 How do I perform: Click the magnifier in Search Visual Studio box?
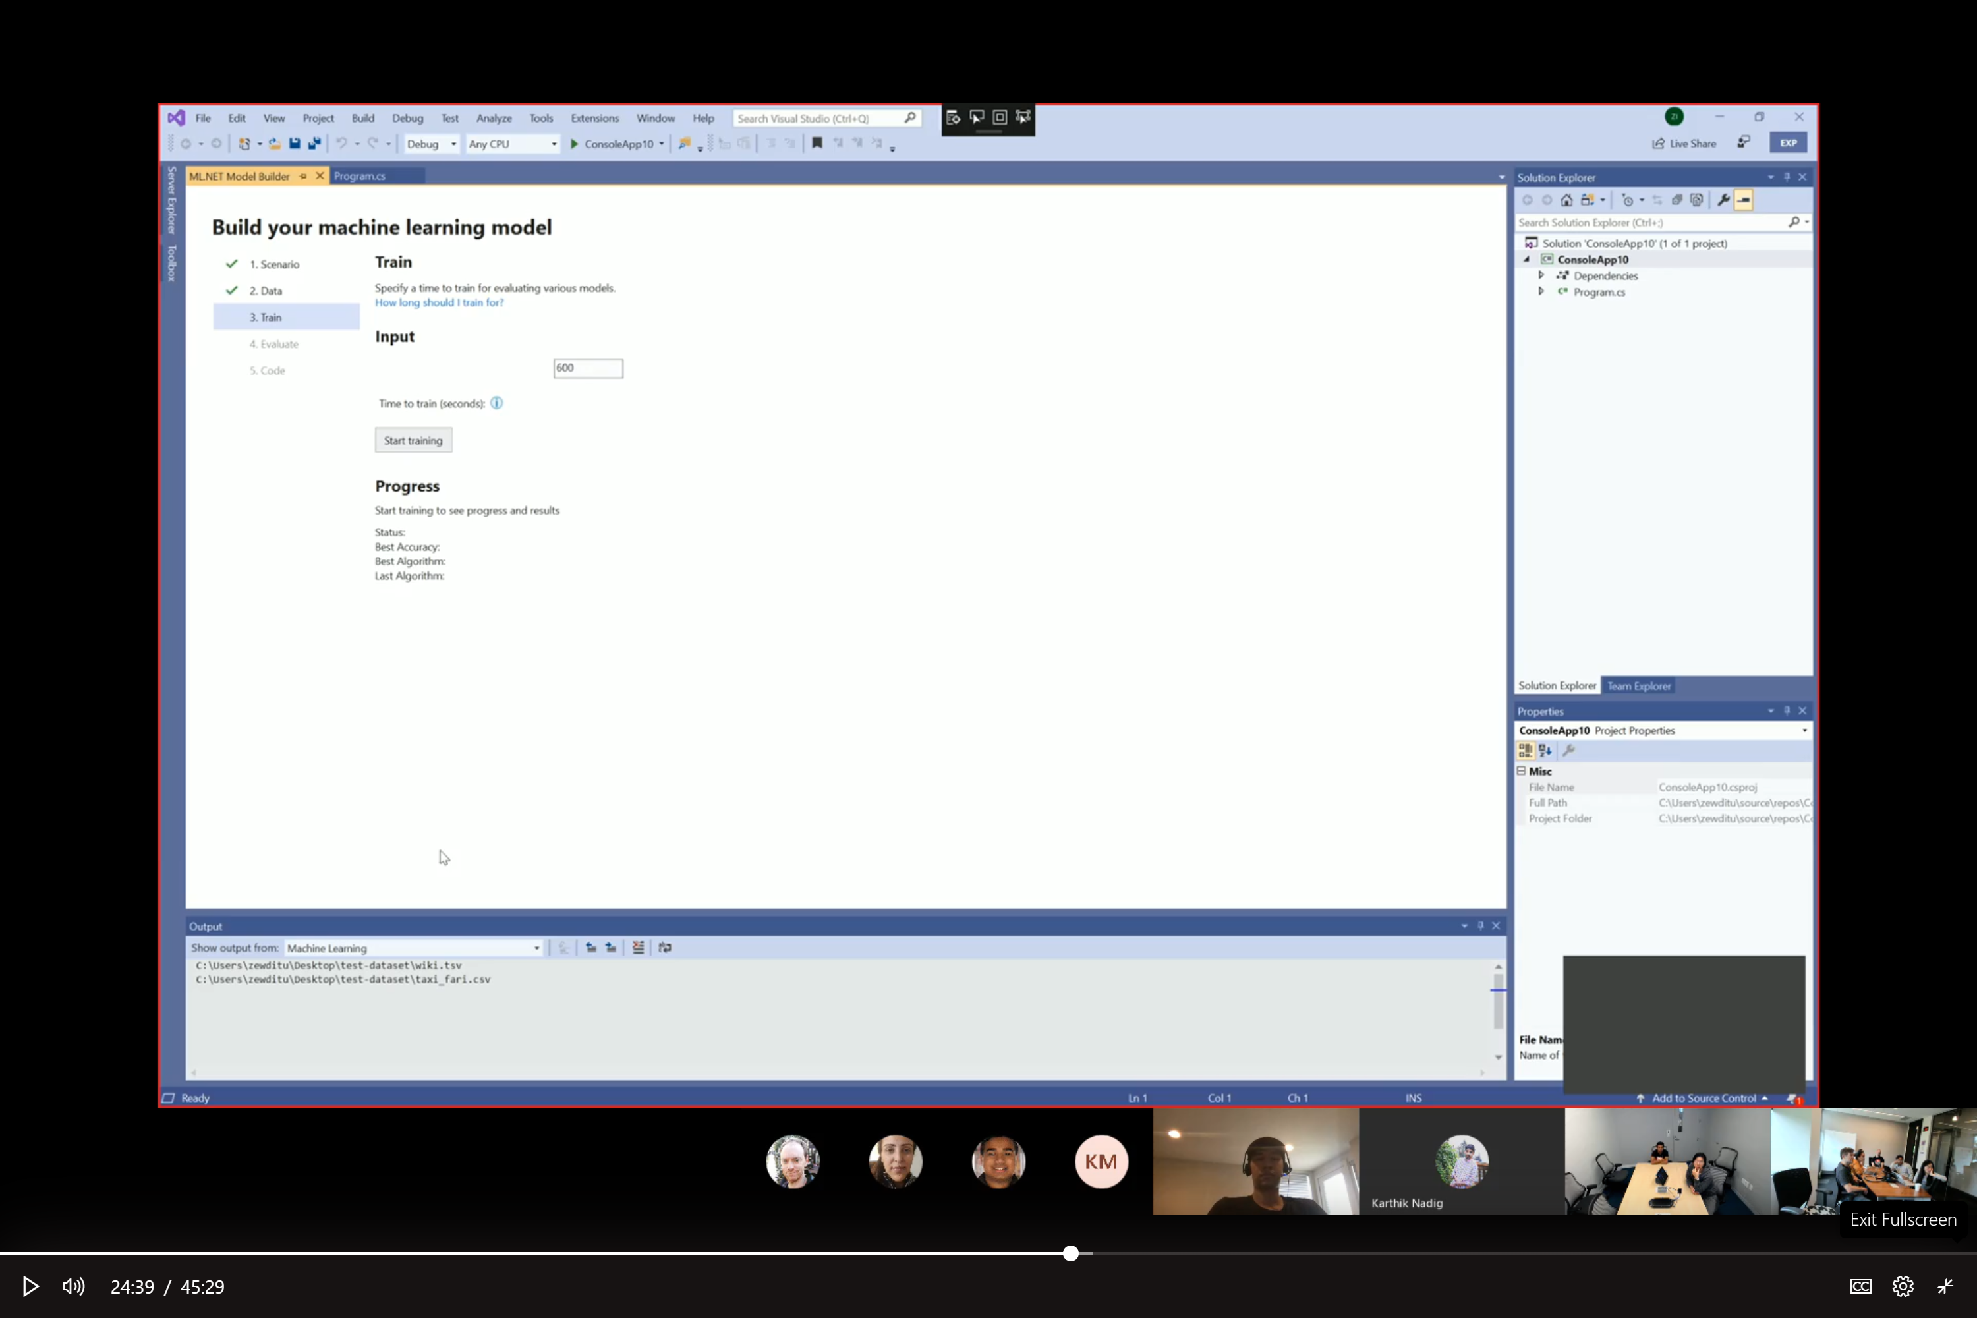910,118
